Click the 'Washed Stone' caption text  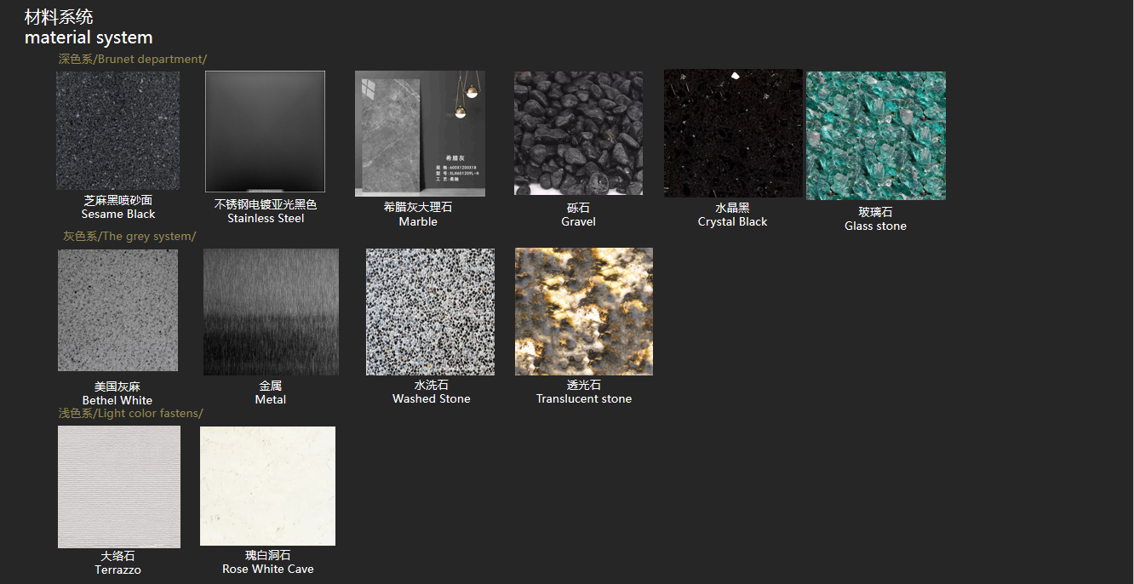[431, 398]
